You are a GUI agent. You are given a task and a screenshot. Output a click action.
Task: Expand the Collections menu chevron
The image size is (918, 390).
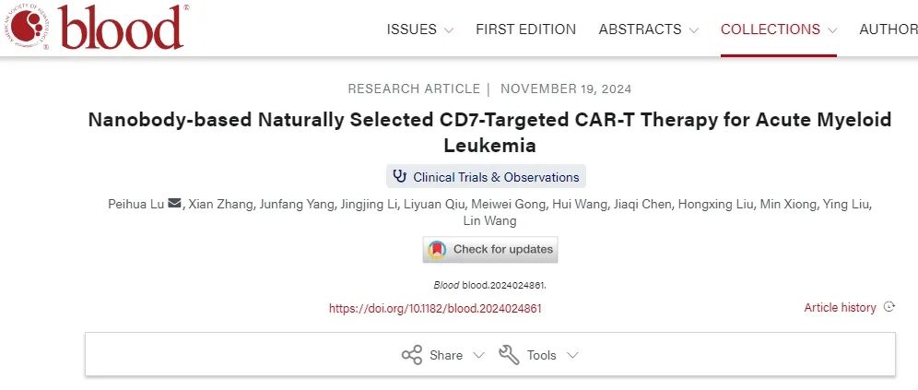pyautogui.click(x=832, y=30)
